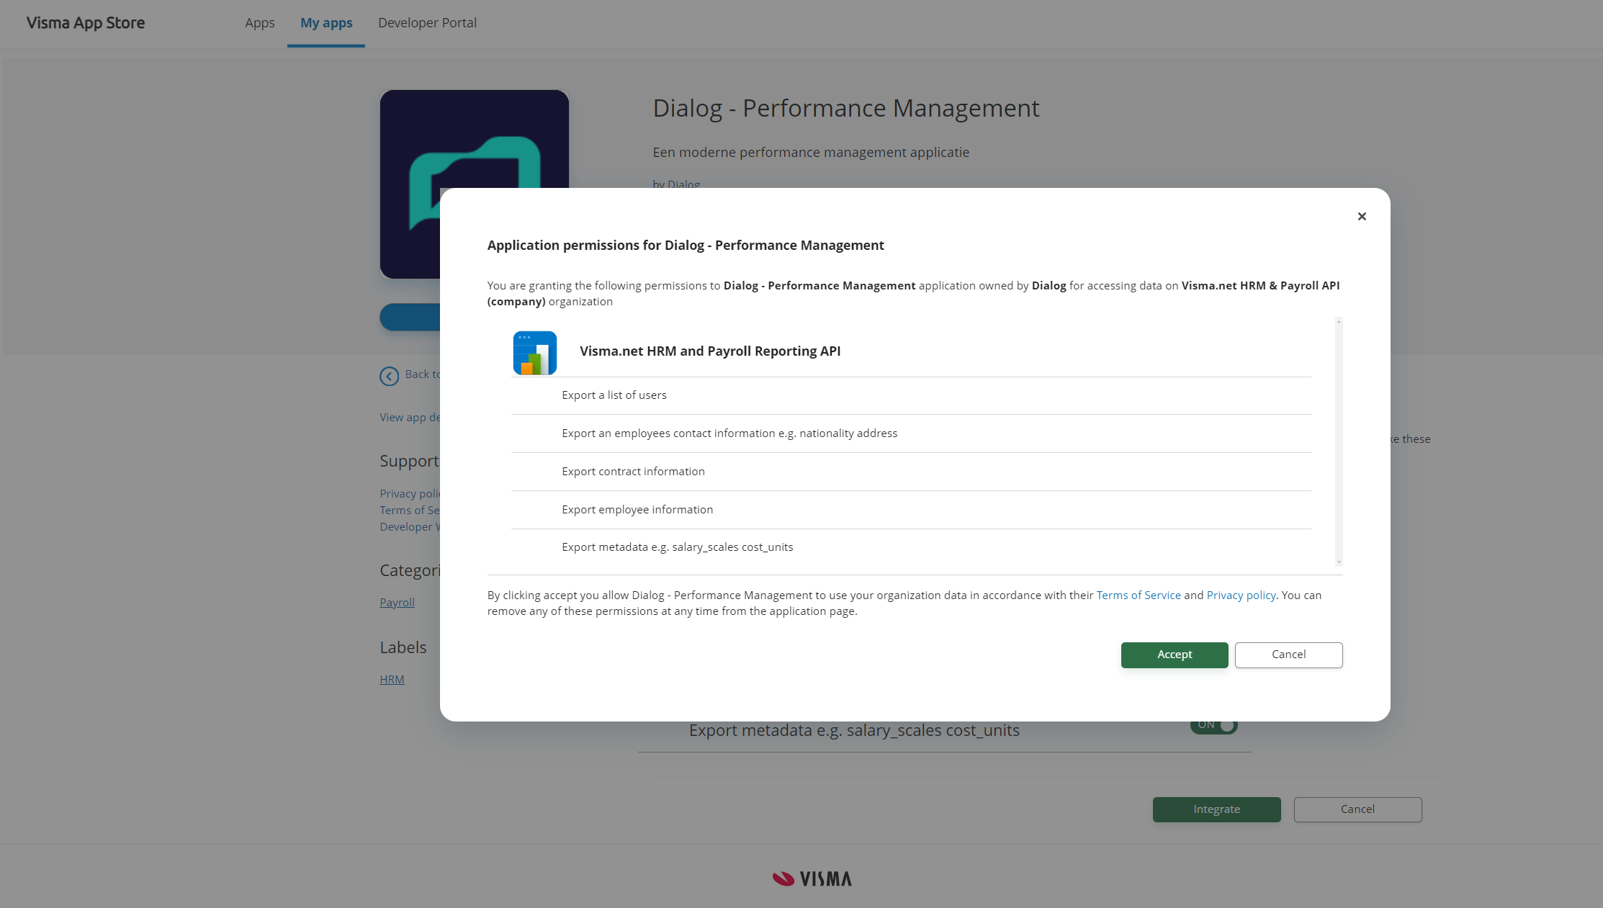Image resolution: width=1603 pixels, height=908 pixels.
Task: Click the 'Labels' section heading
Action: [403, 647]
